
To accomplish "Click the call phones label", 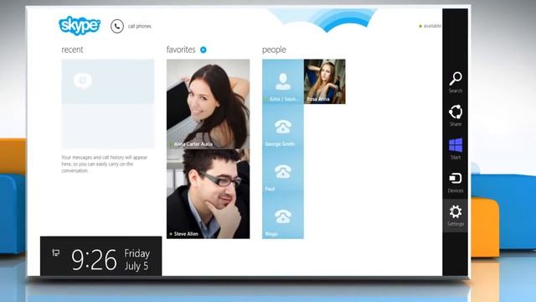I will point(140,26).
